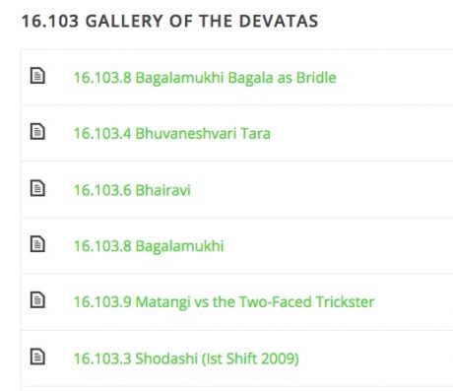Screen dimensions: 453x391
Task: Open 16.103.3 Shodashi (Ist Shift 2009) link
Action: tap(186, 358)
